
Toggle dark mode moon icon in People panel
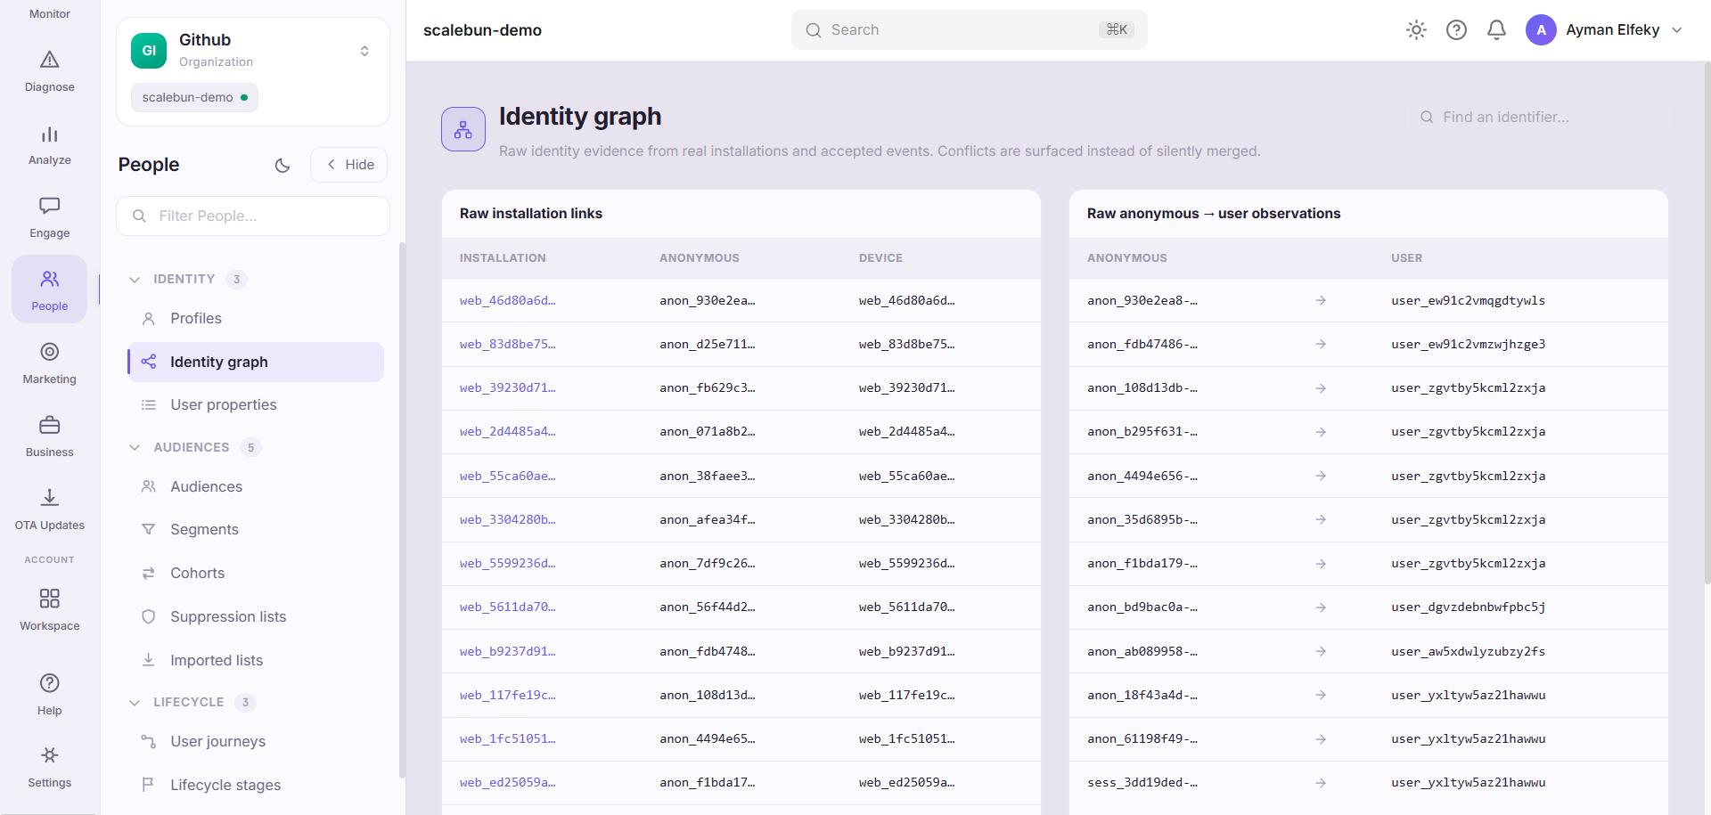(282, 165)
